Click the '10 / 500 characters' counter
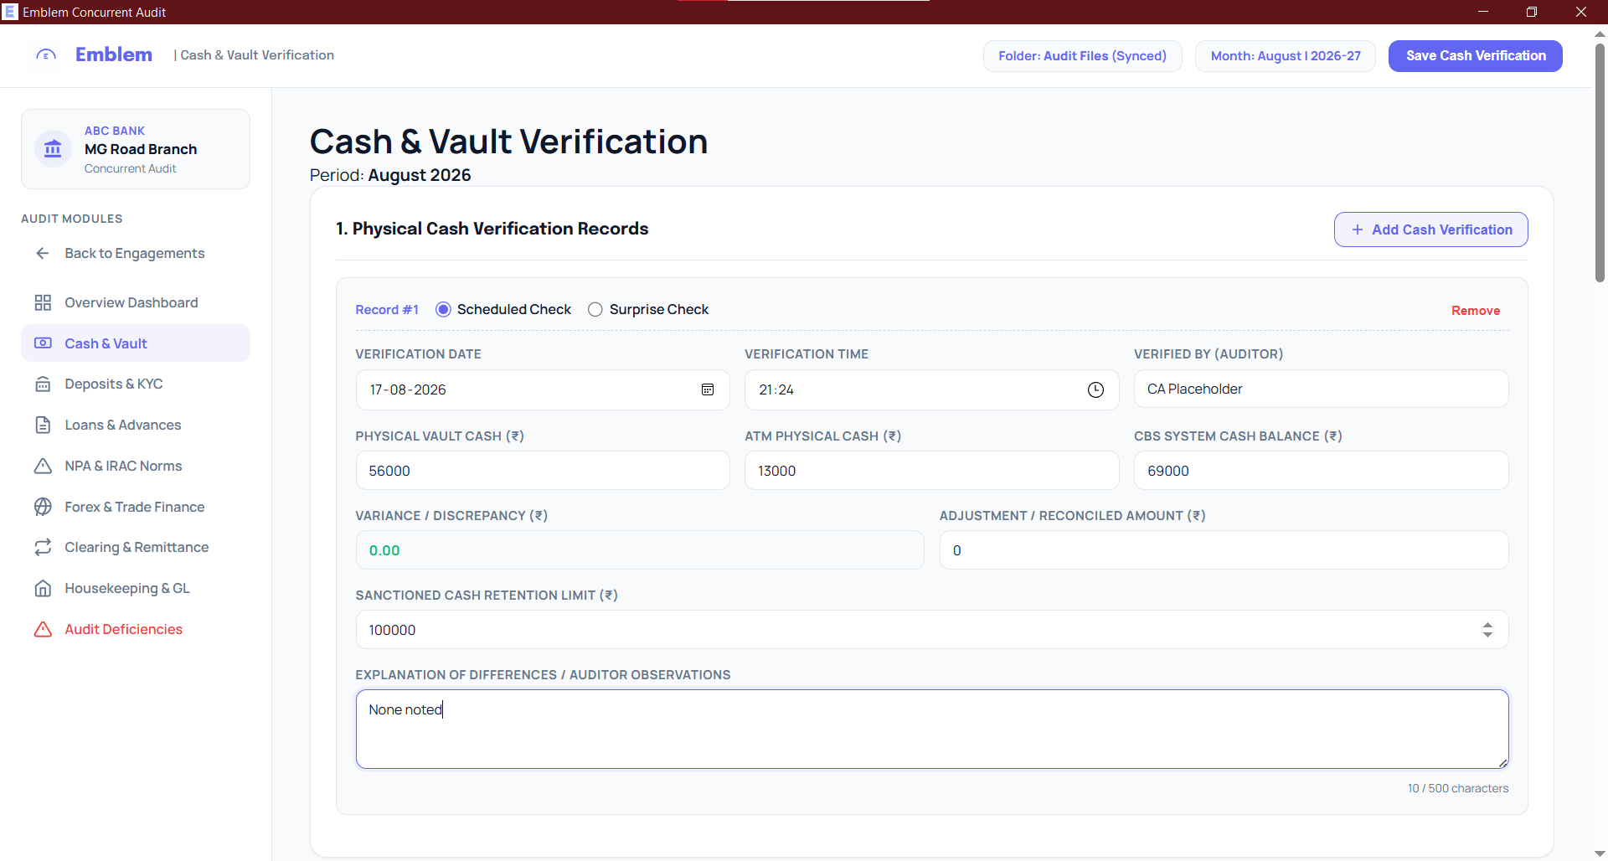 click(x=1457, y=788)
